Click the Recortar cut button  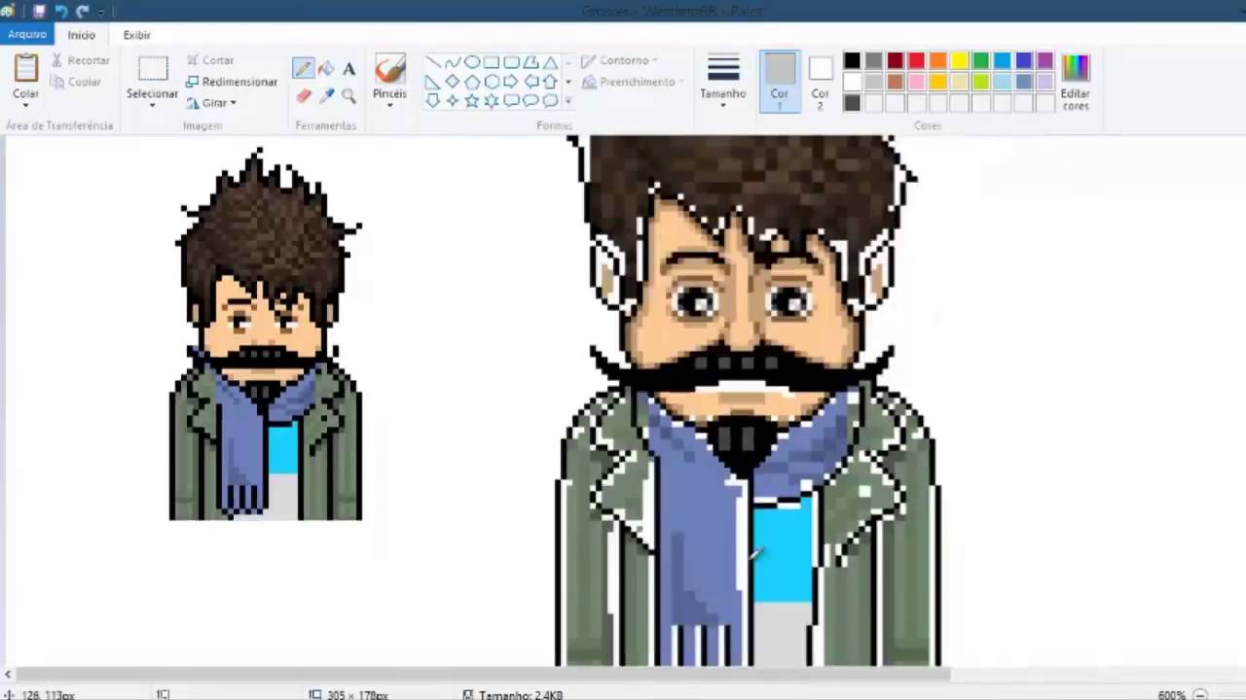81,60
